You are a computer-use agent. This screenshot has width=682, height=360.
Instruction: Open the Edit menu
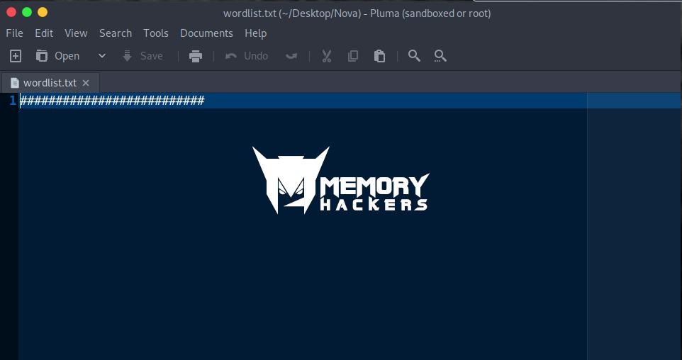click(x=44, y=33)
